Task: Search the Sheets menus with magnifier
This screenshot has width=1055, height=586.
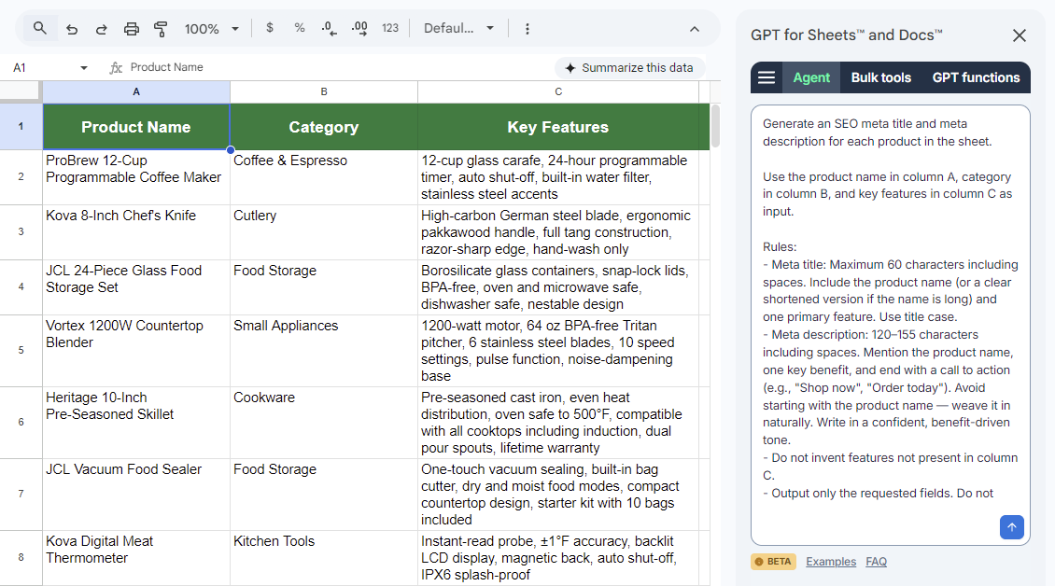Action: click(x=39, y=28)
